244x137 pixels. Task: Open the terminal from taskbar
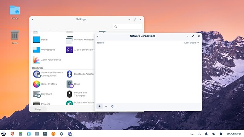45,134
